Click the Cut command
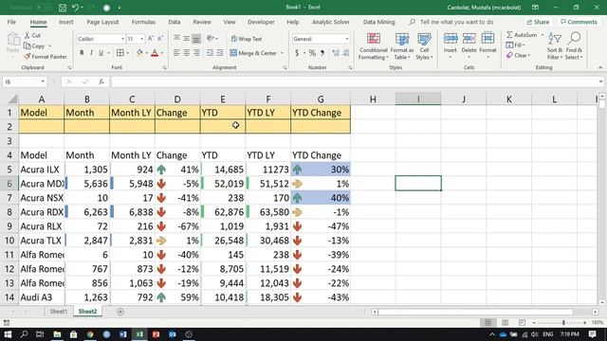Viewport: 607px width, 341px height. pyautogui.click(x=32, y=35)
